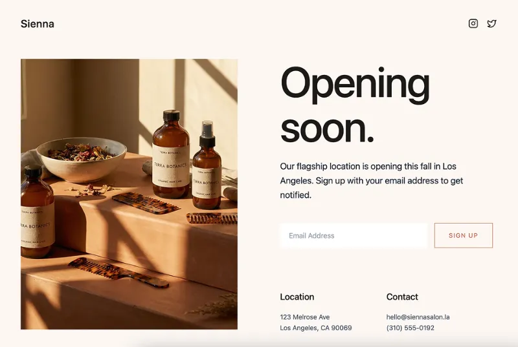Open the Twitter bird icon
Viewport: 518px width, 347px height.
pyautogui.click(x=491, y=23)
